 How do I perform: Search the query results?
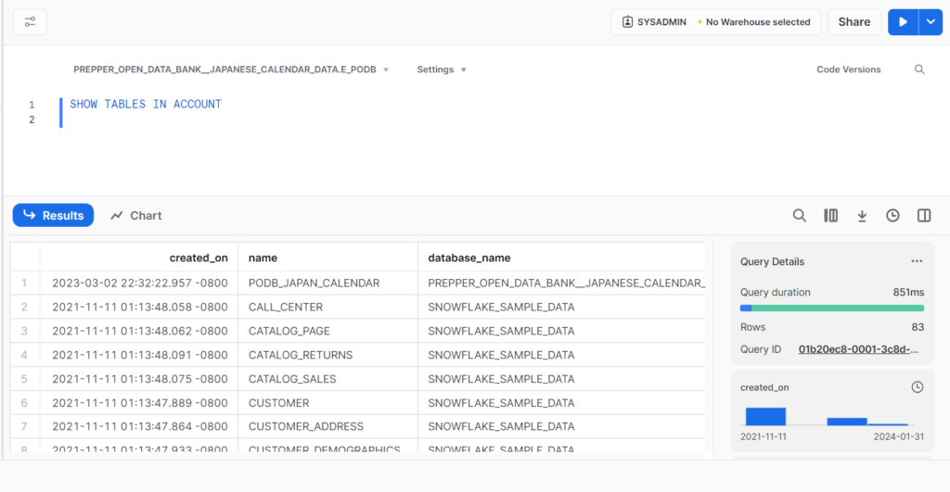click(x=799, y=216)
